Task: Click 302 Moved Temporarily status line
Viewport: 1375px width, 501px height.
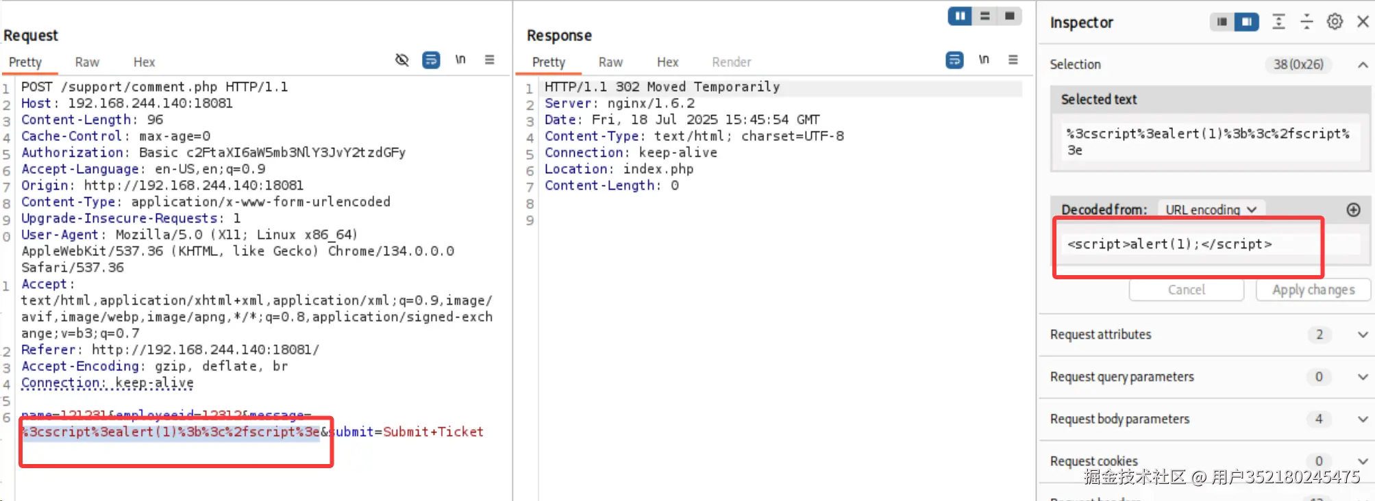Action: tap(662, 87)
